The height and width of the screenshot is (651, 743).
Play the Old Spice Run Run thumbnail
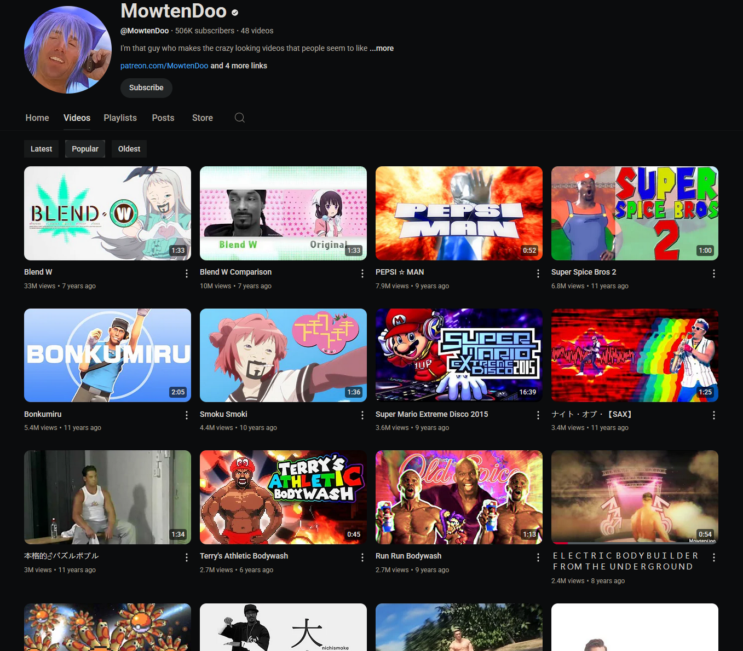459,497
